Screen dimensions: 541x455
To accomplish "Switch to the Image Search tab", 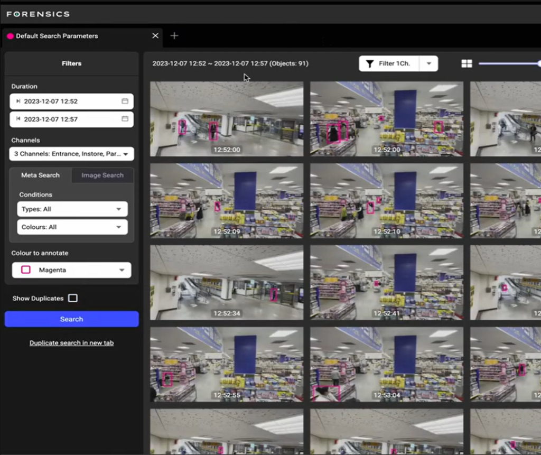I will tap(102, 175).
